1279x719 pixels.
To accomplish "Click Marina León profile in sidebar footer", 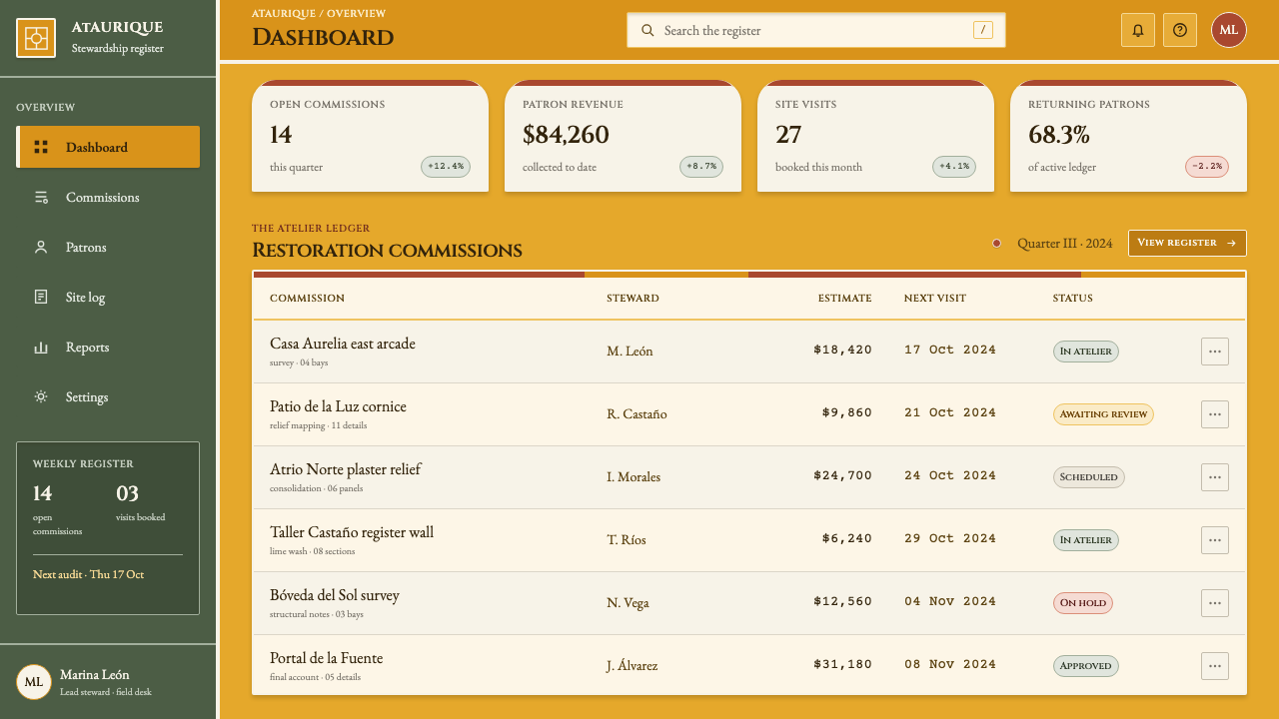I will pyautogui.click(x=108, y=682).
